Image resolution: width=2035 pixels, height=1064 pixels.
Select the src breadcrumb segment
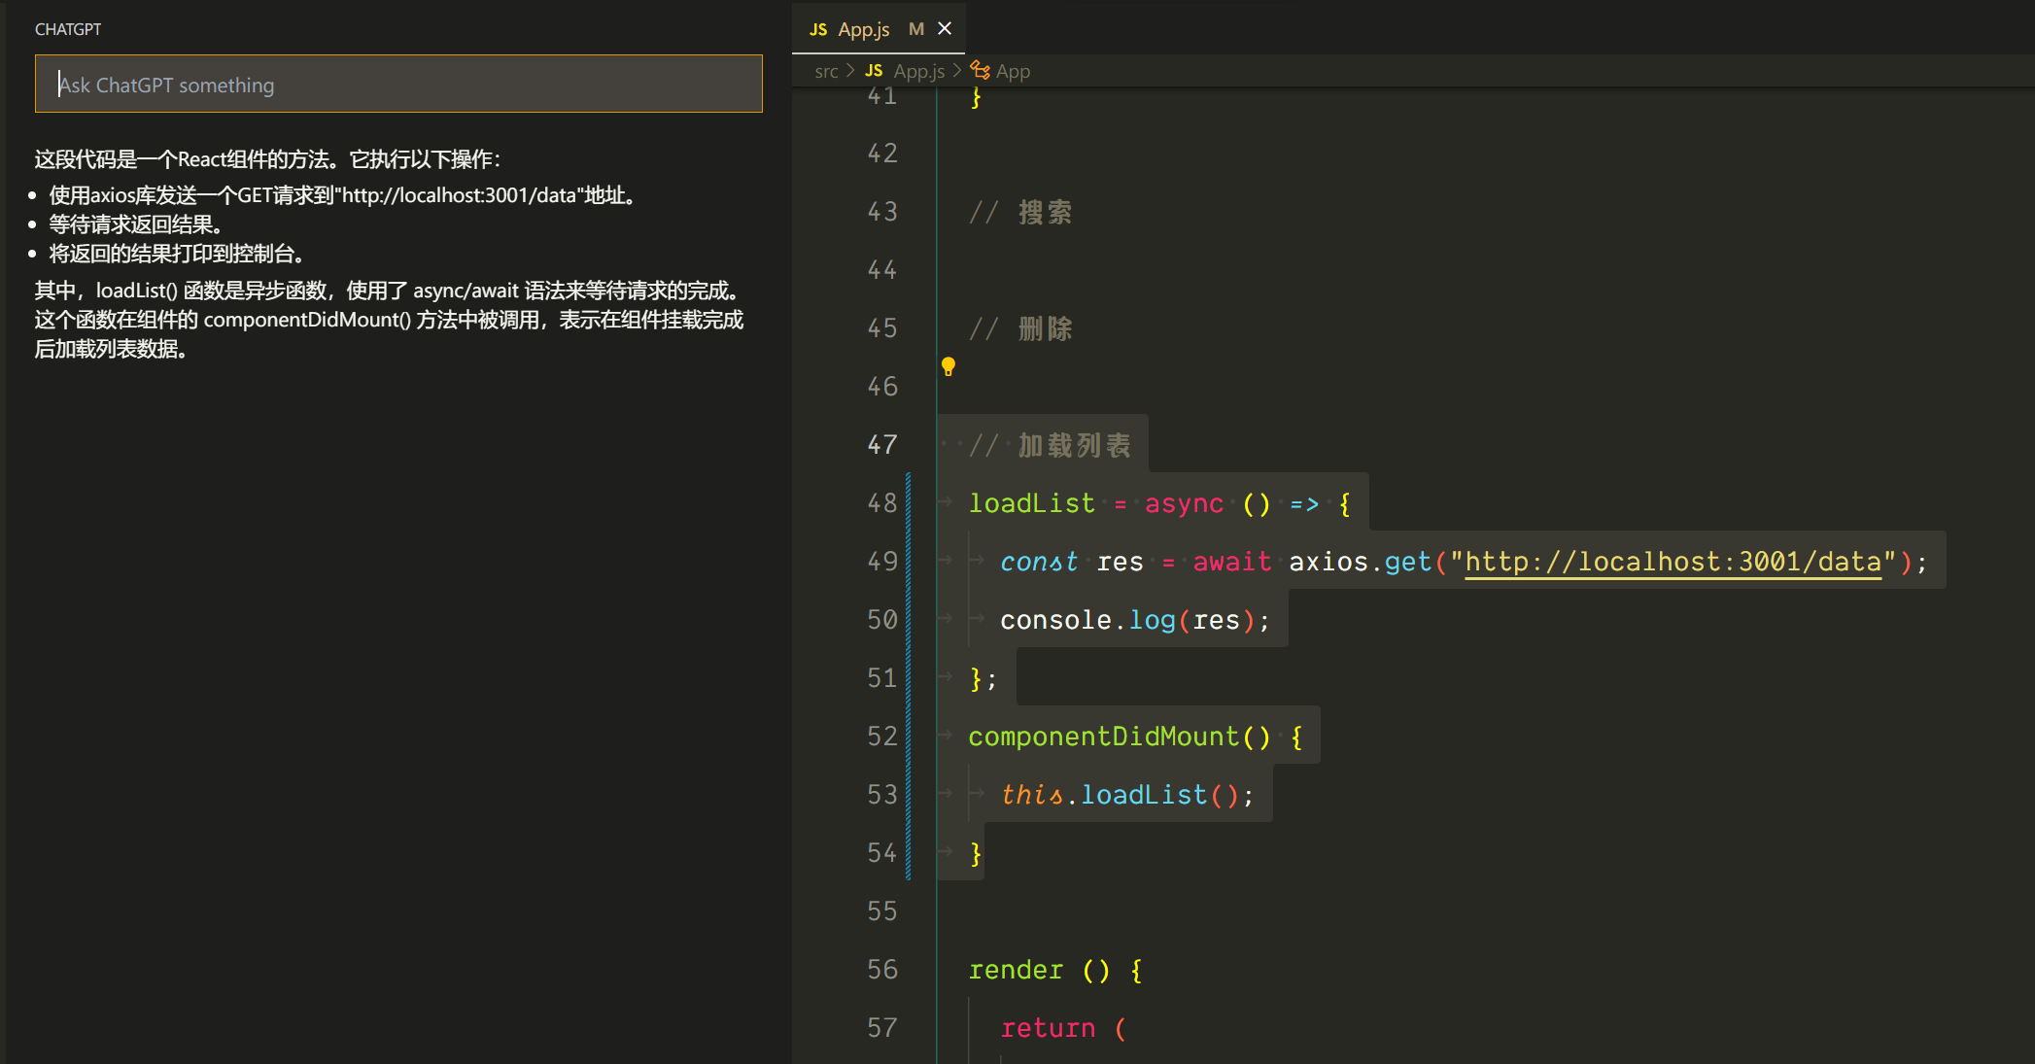(826, 71)
